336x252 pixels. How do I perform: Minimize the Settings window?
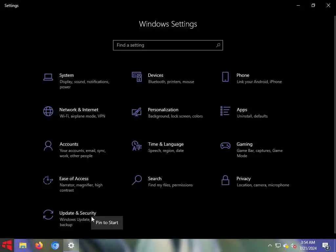pos(298,5)
